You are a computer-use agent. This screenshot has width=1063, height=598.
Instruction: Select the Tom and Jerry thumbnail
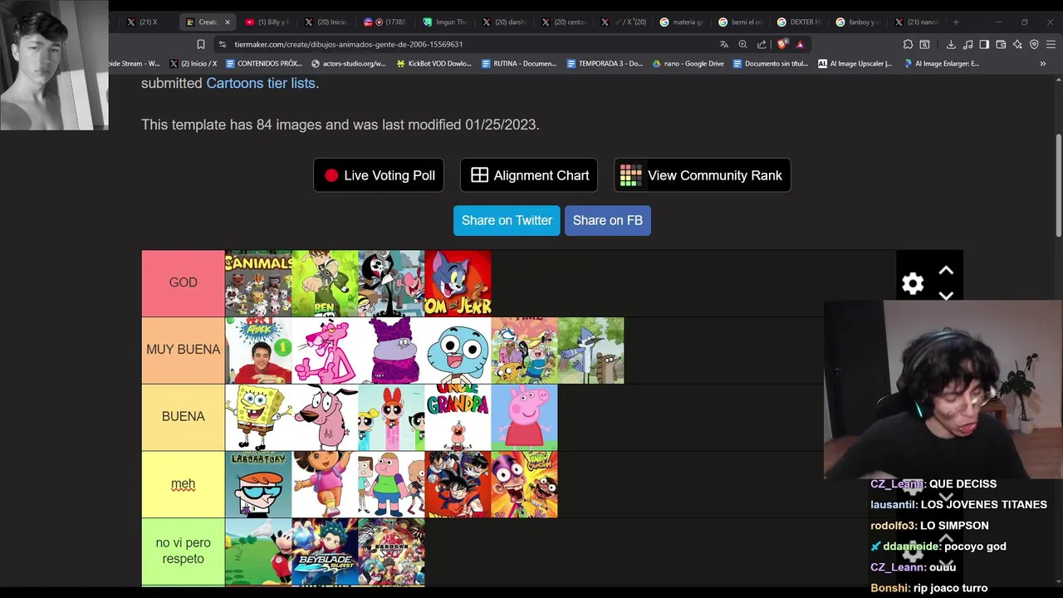pyautogui.click(x=458, y=283)
